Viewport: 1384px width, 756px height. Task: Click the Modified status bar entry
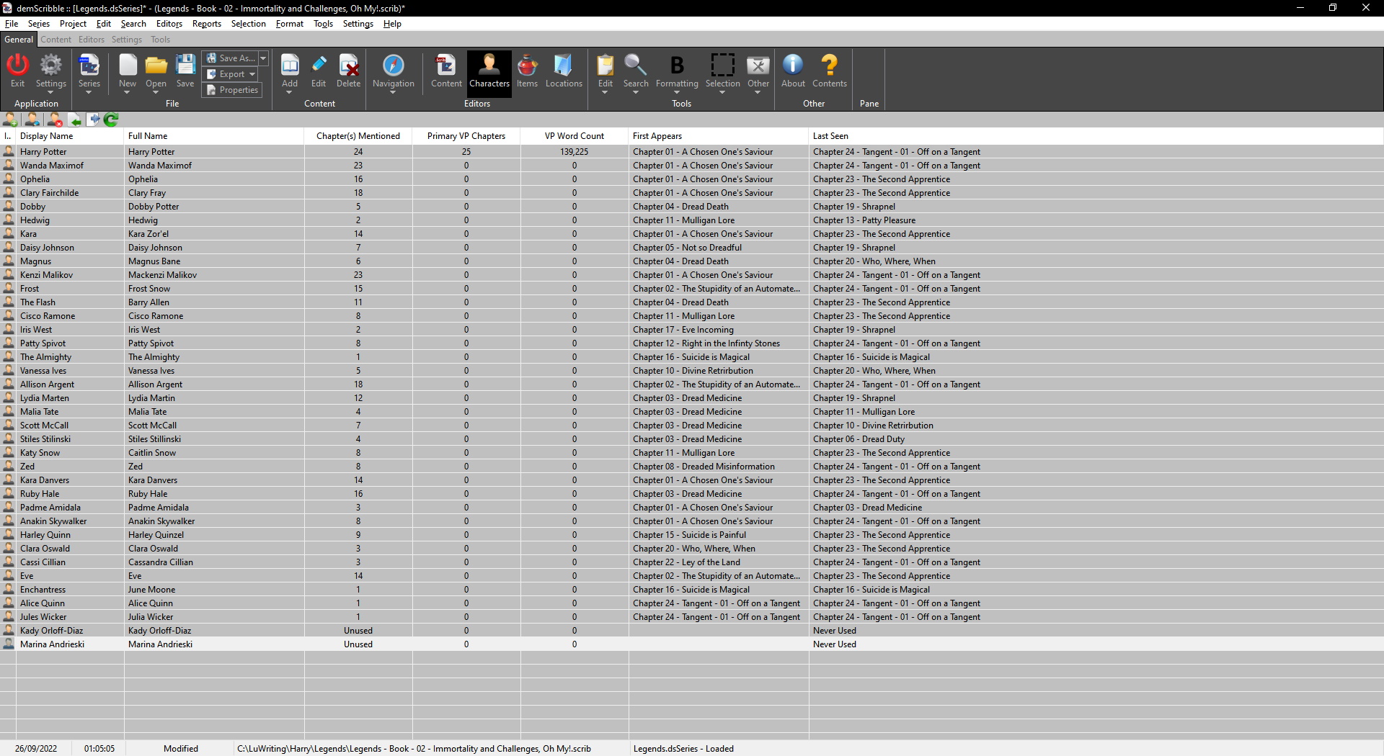[x=181, y=749]
